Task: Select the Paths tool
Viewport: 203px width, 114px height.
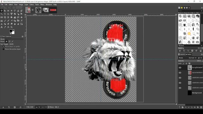Action: 22,24
